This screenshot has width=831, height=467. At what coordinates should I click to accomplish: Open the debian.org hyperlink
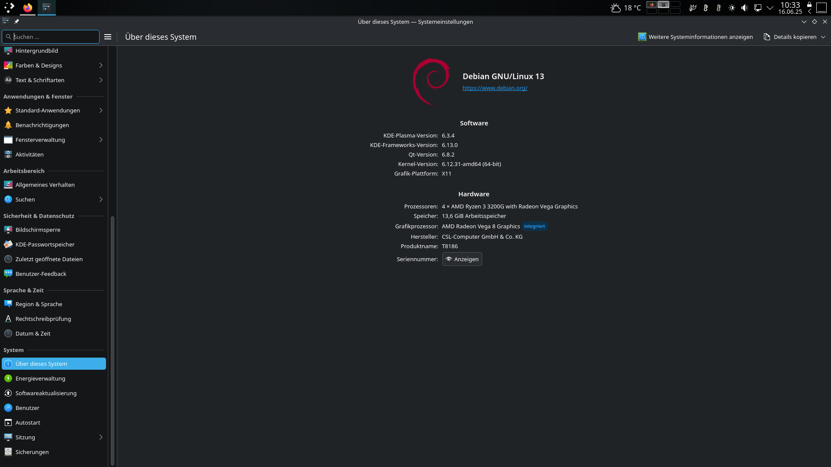(x=495, y=88)
